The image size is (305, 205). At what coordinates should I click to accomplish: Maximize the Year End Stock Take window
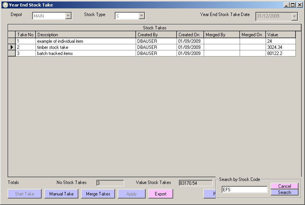pyautogui.click(x=292, y=5)
